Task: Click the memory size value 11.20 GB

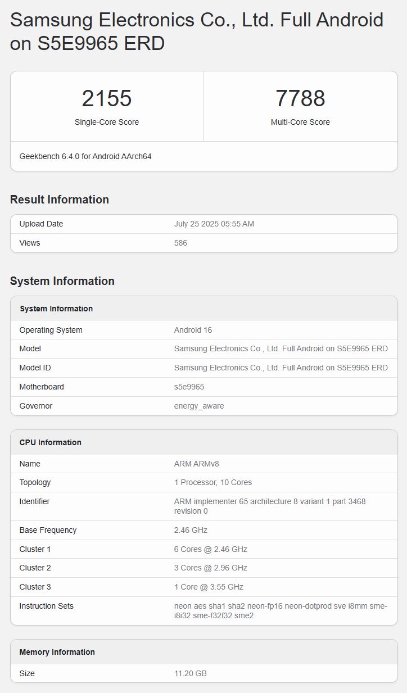Action: click(191, 673)
